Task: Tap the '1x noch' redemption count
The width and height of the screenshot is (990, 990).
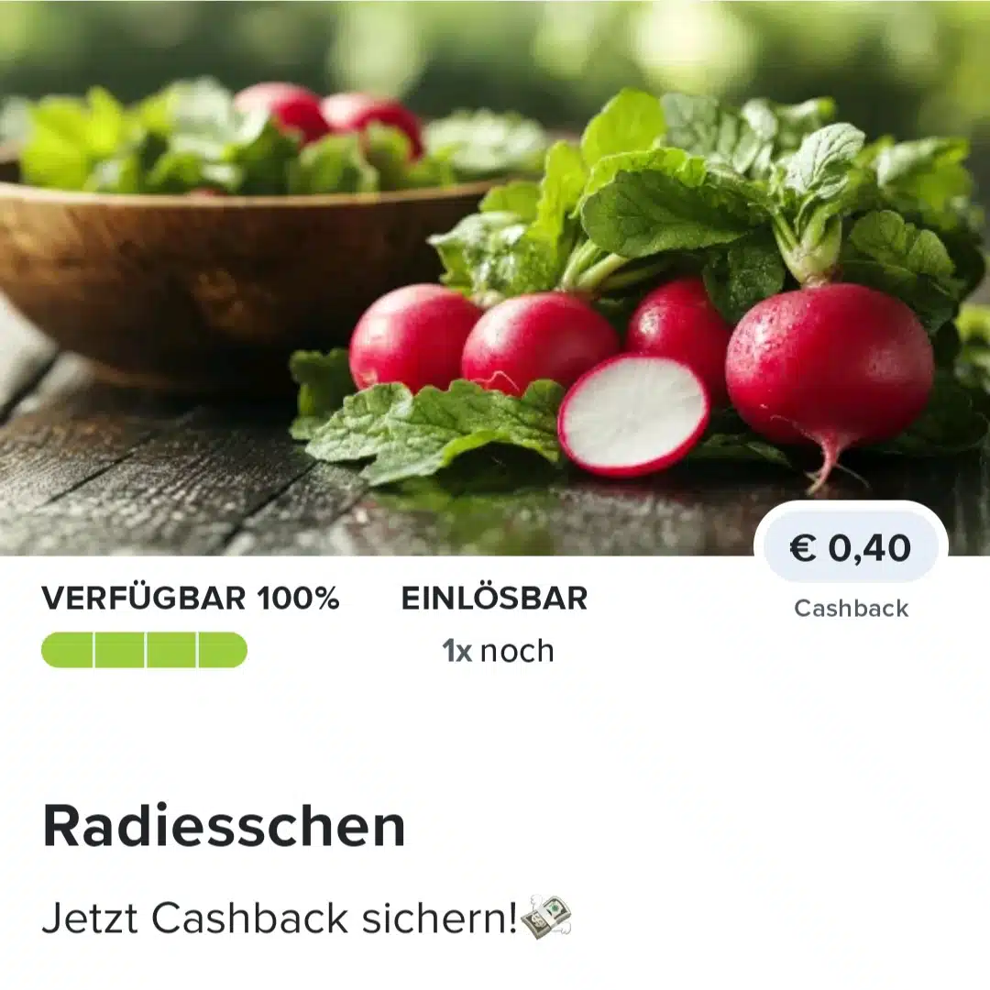Action: coord(498,650)
